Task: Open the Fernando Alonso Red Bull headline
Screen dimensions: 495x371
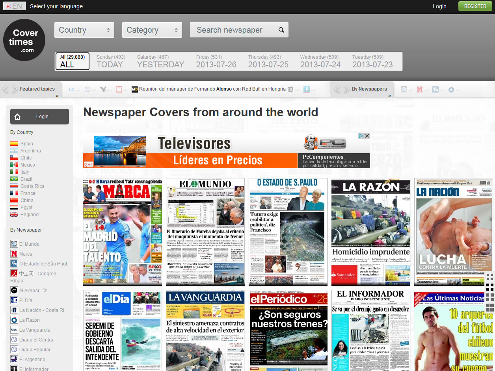Action: click(212, 89)
